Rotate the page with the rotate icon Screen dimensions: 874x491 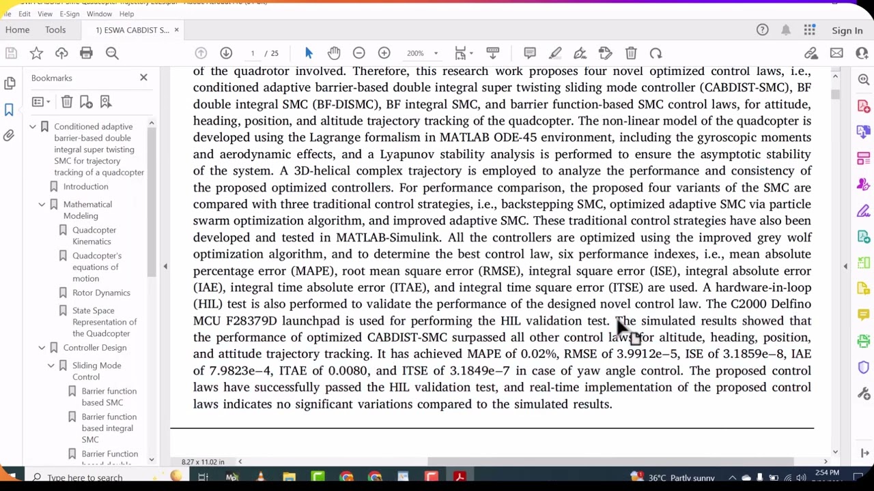[x=655, y=53]
